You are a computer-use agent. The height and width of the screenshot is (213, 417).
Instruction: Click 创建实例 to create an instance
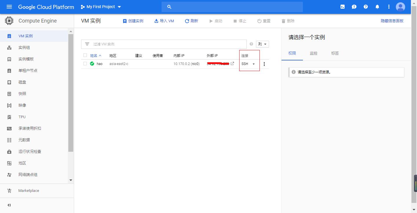[133, 21]
